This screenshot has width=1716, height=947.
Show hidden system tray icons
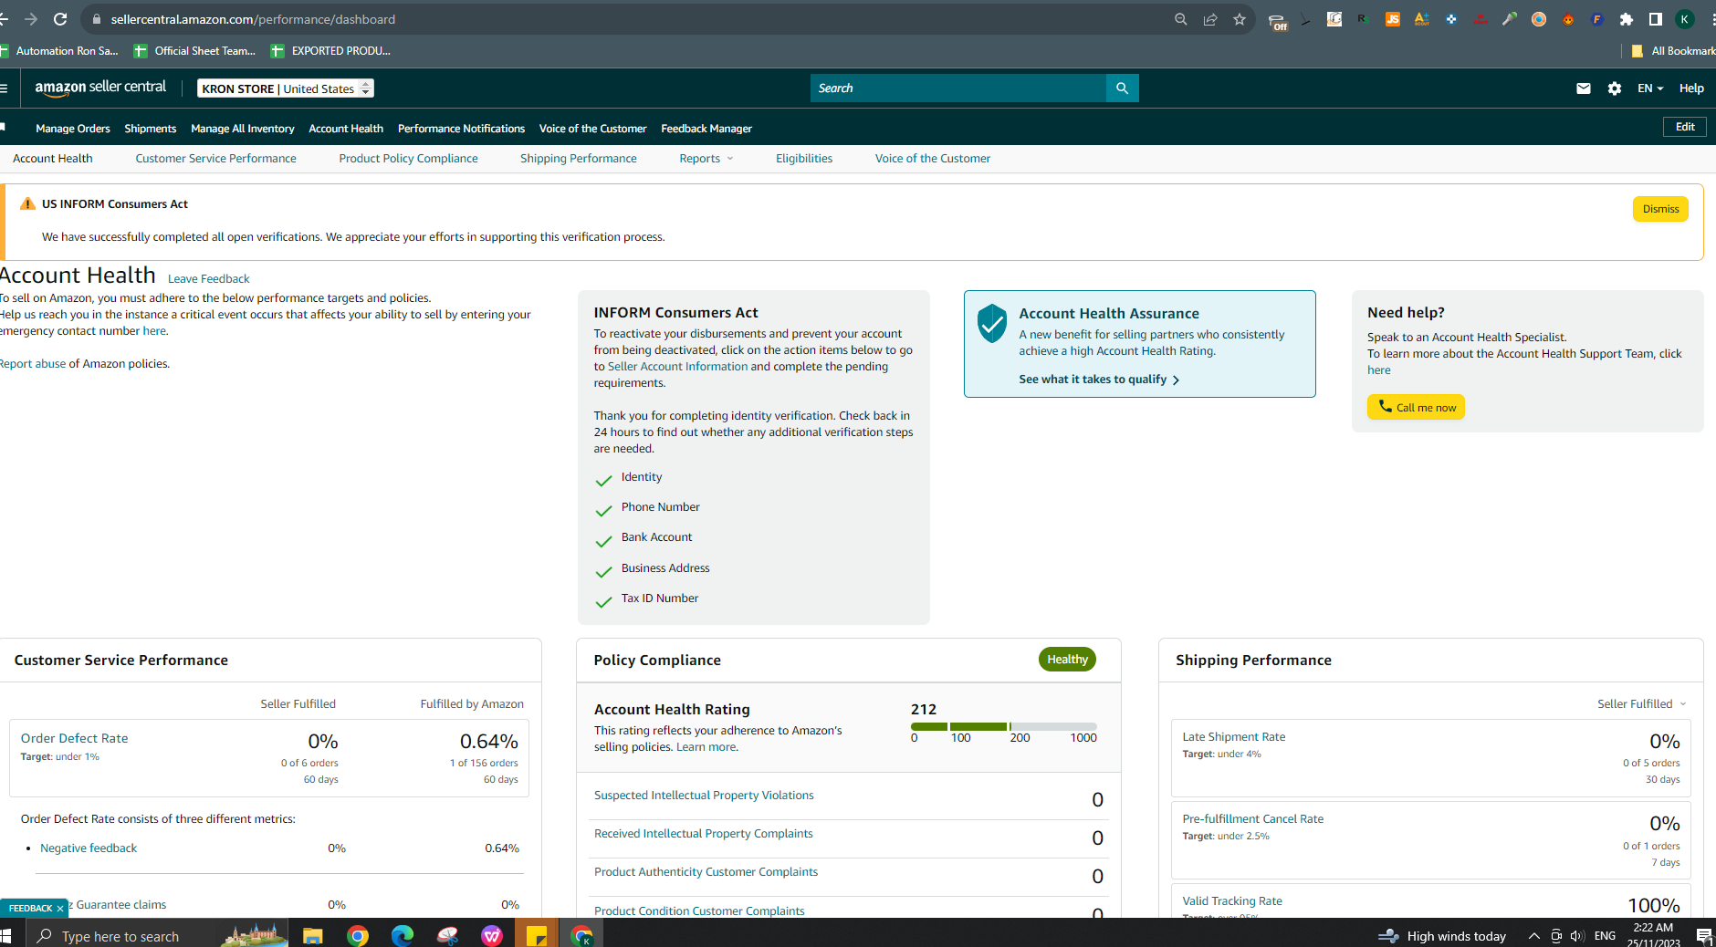tap(1533, 936)
